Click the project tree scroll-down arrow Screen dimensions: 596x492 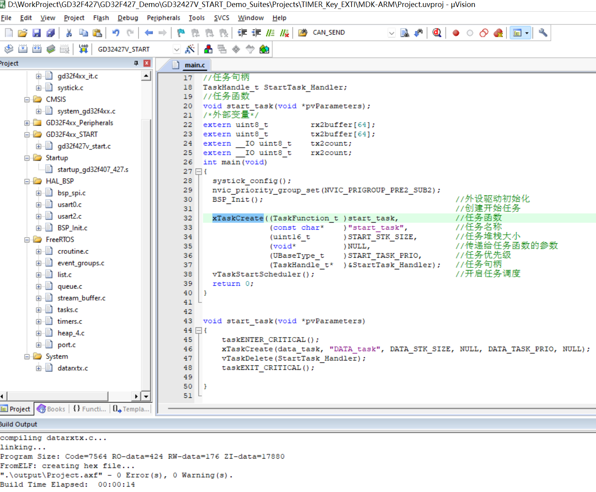tap(146, 397)
